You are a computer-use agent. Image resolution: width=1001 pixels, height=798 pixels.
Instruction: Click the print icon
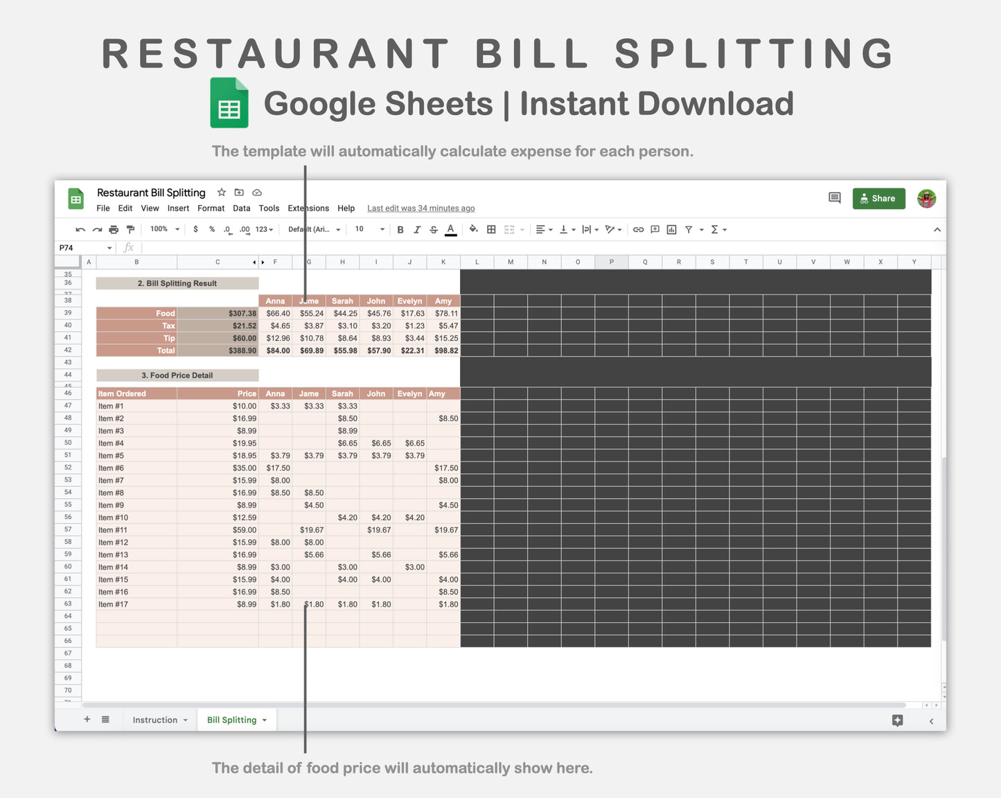click(114, 230)
